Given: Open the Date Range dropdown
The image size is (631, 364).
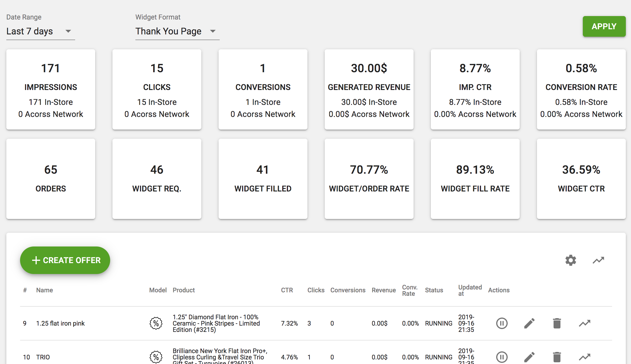Looking at the screenshot, I should (40, 31).
